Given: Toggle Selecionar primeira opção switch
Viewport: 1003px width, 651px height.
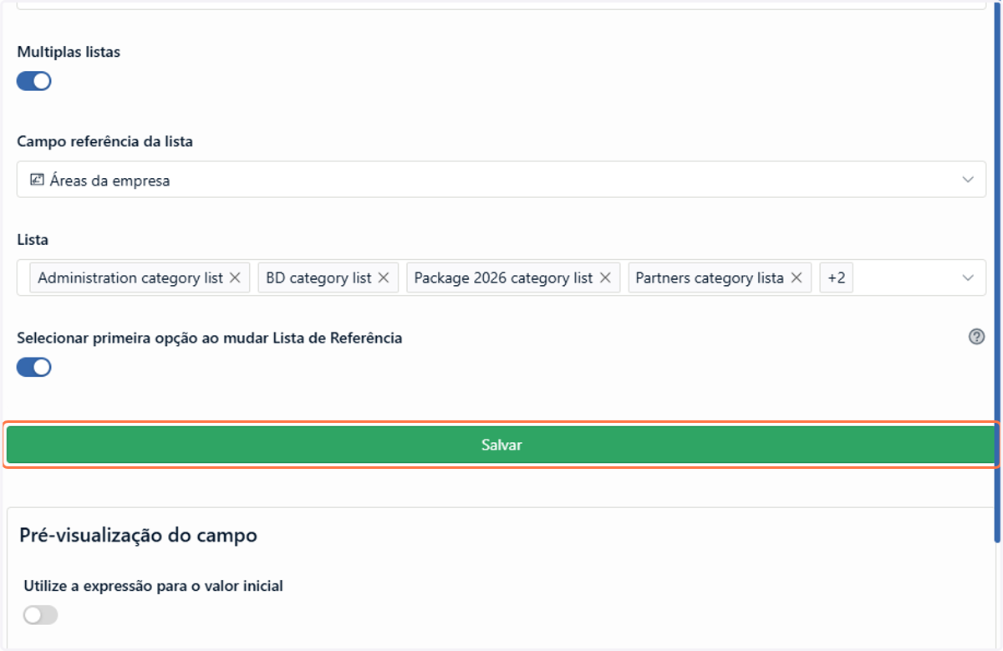Looking at the screenshot, I should (34, 368).
